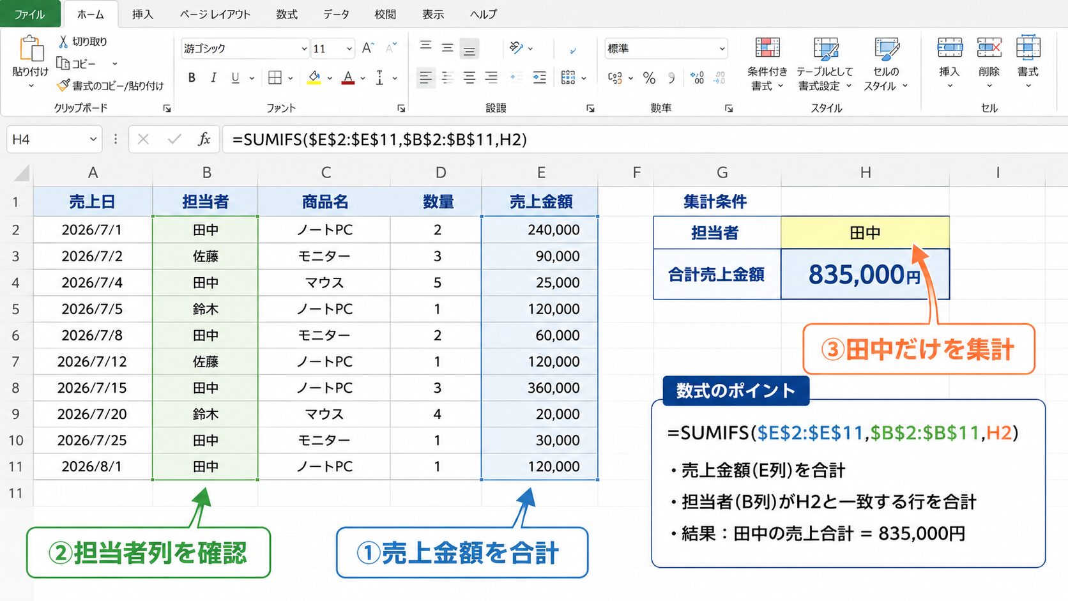Click the accounting number format icon
The image size is (1068, 601).
(614, 78)
